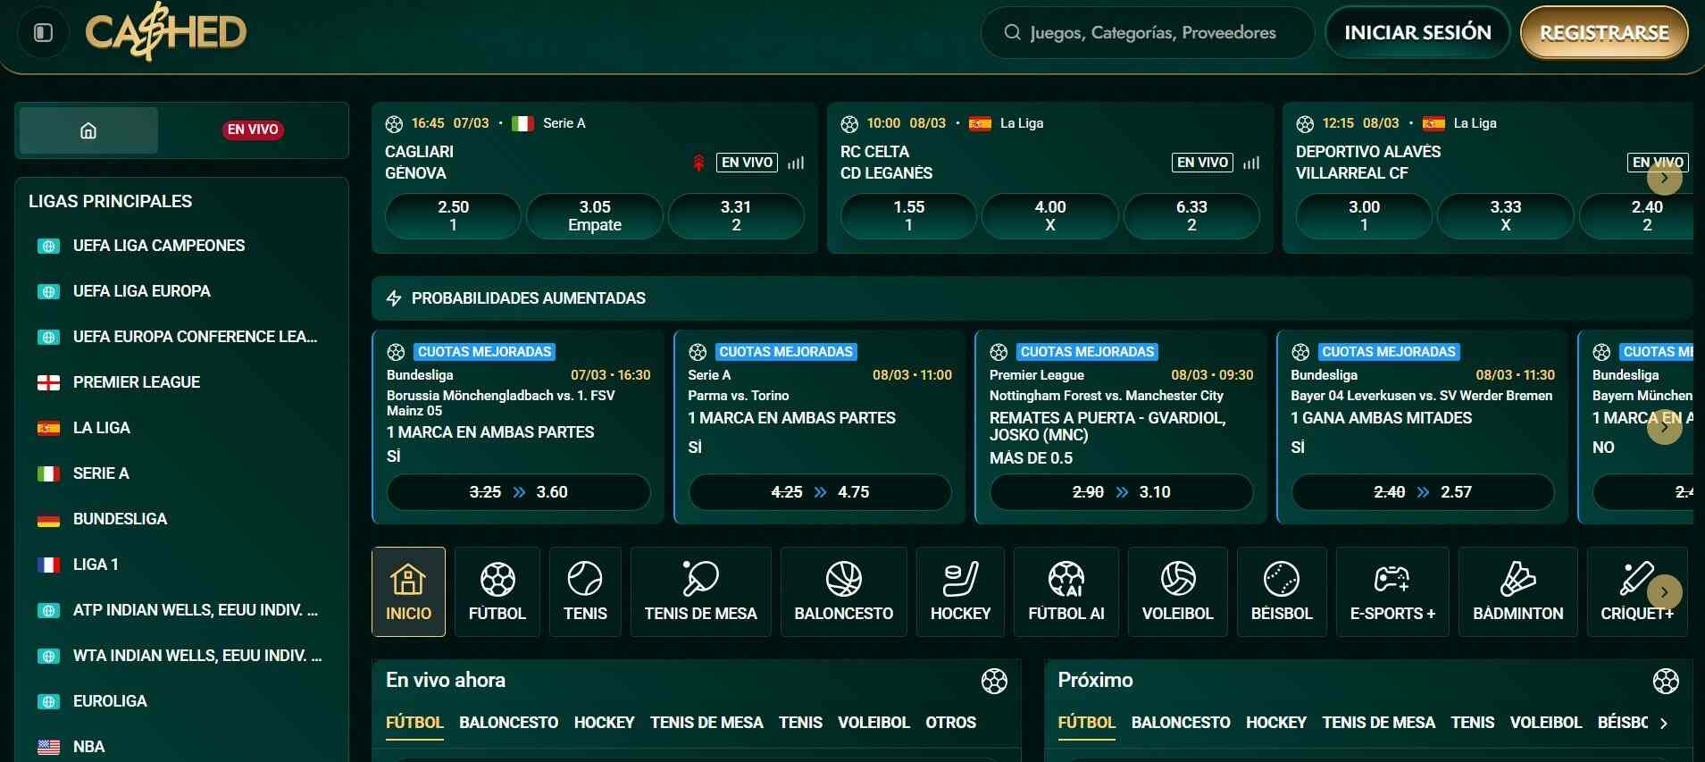Select VOLEIBOL category icon
Viewport: 1705px width, 762px height.
(1177, 591)
